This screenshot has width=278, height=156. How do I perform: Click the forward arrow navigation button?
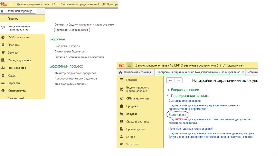(x=178, y=80)
